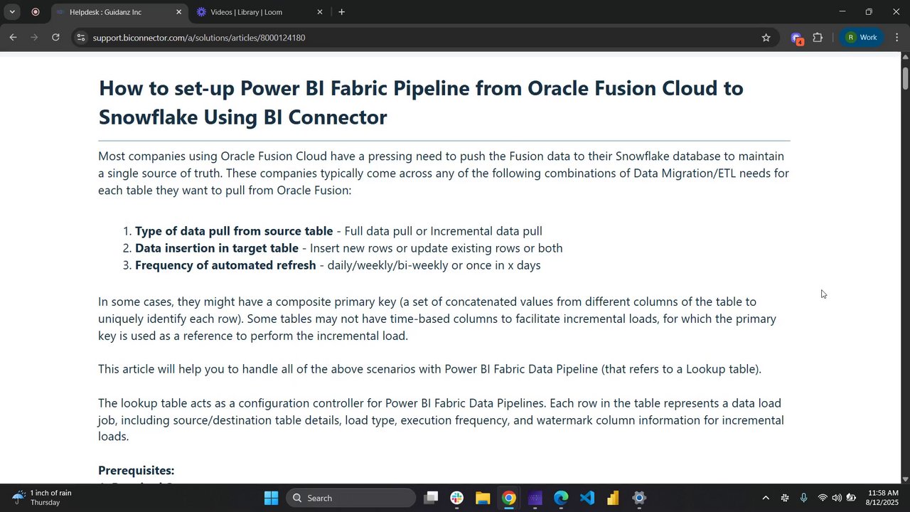
Task: Click the taskbar Search box
Action: pos(351,498)
